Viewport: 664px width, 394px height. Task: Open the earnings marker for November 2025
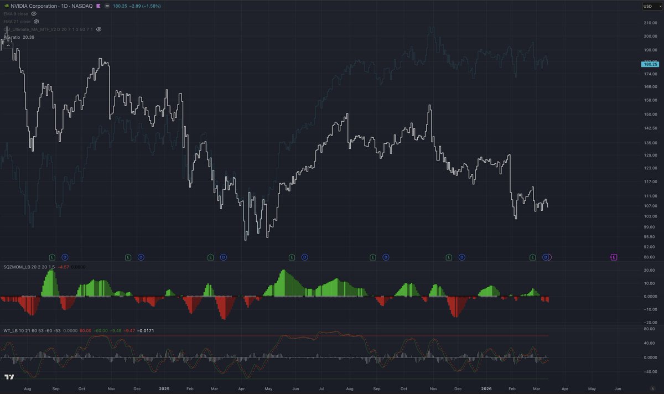coord(448,257)
